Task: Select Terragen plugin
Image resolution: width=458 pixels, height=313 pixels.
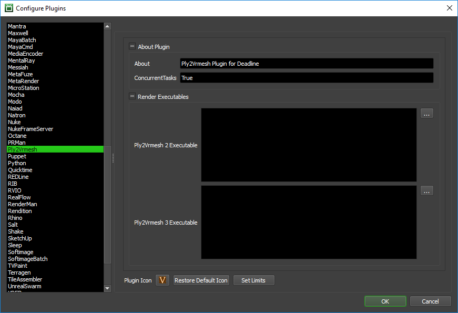Action: (55, 272)
